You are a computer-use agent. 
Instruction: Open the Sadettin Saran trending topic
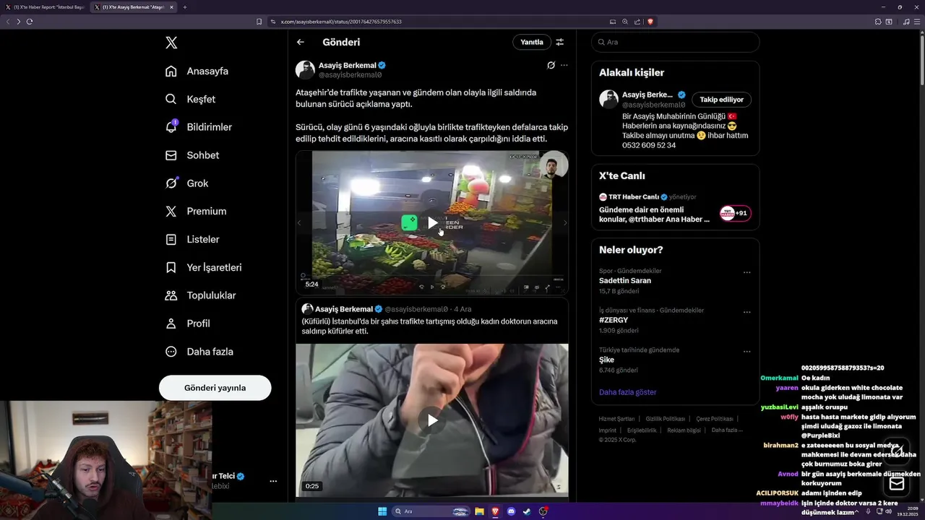pos(625,280)
